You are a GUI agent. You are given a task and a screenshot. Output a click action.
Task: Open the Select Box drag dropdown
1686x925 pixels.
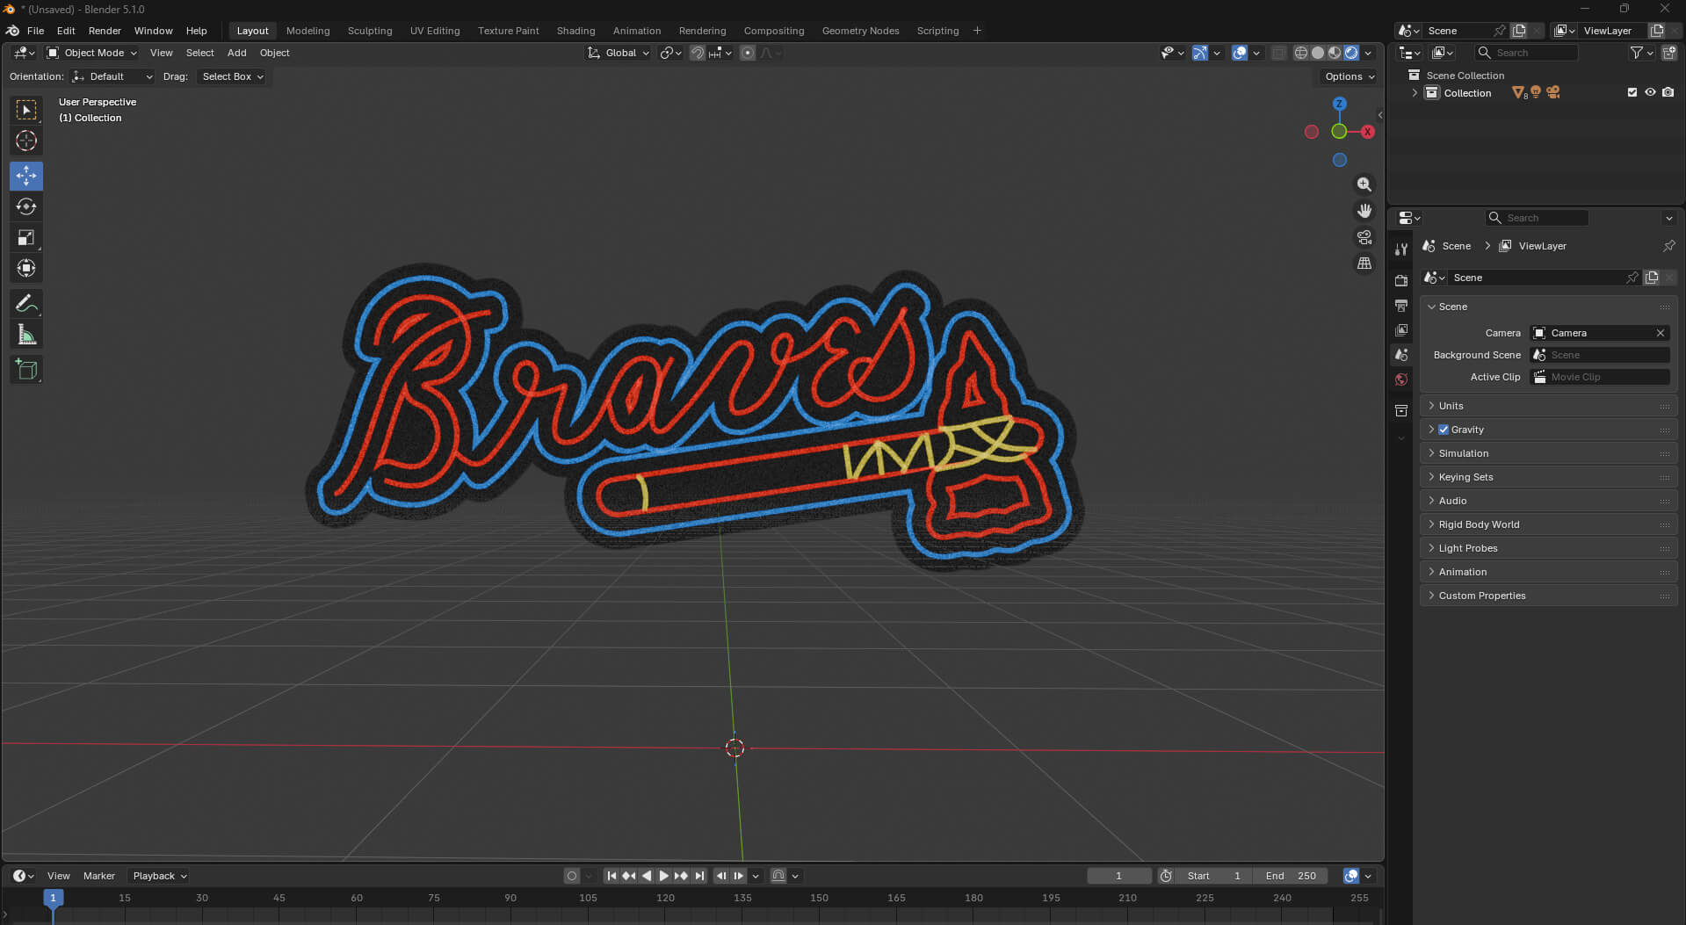[232, 76]
